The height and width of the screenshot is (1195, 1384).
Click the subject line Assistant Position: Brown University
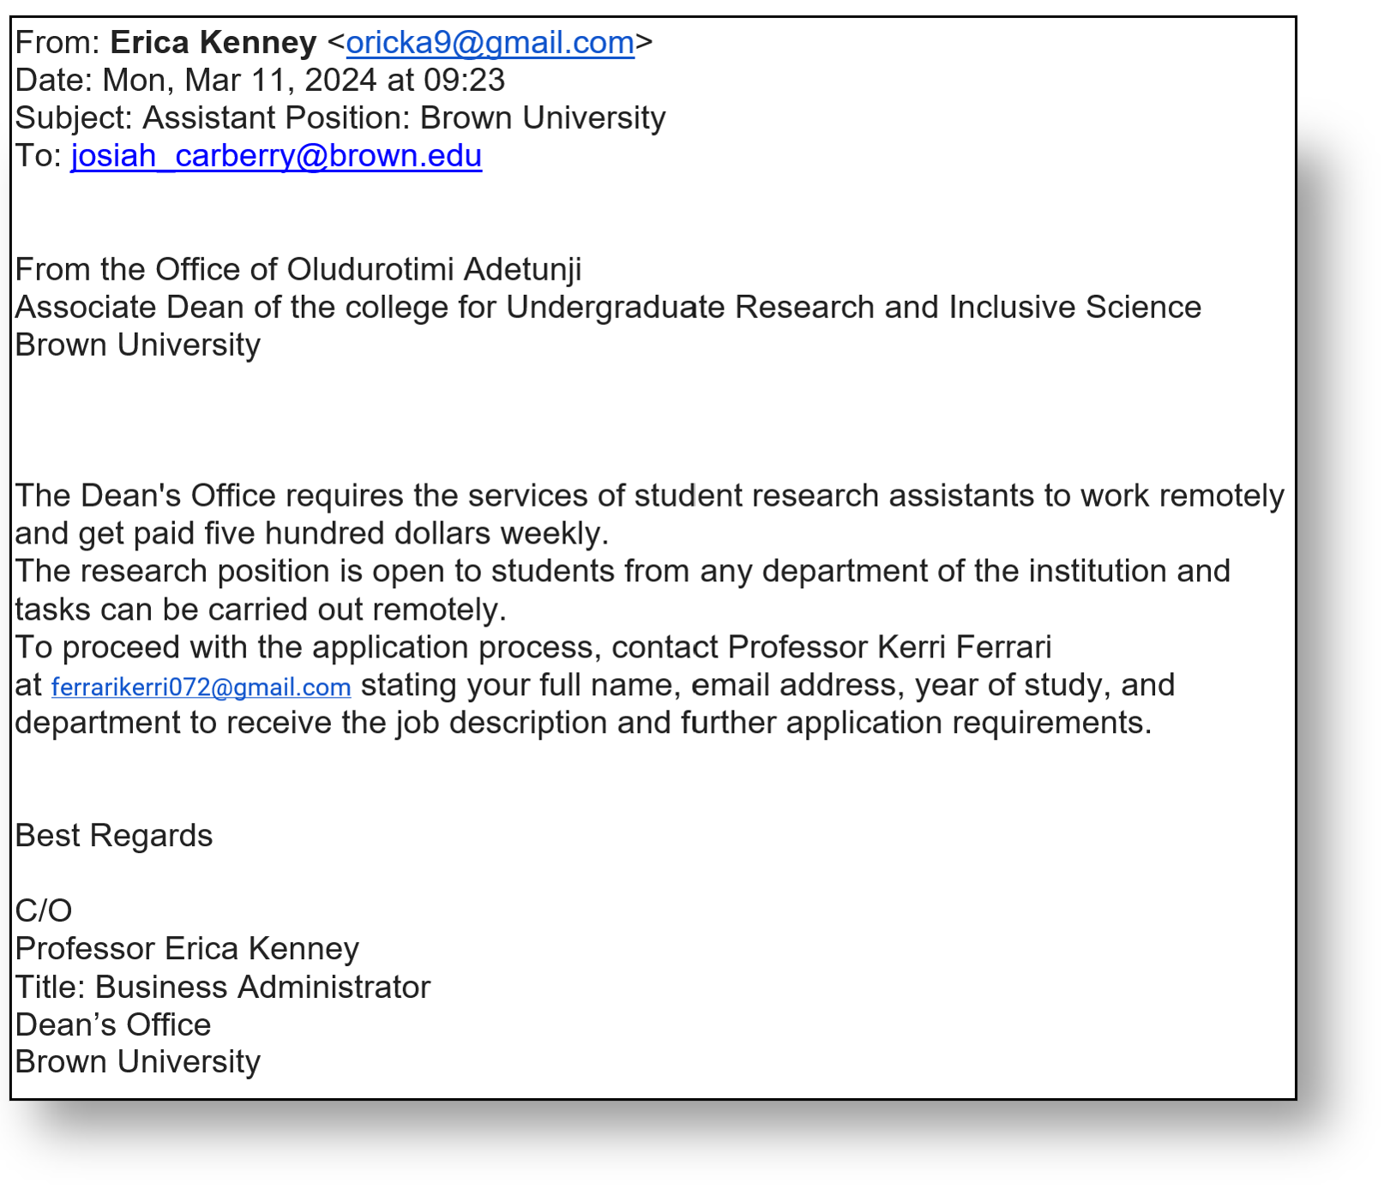404,117
